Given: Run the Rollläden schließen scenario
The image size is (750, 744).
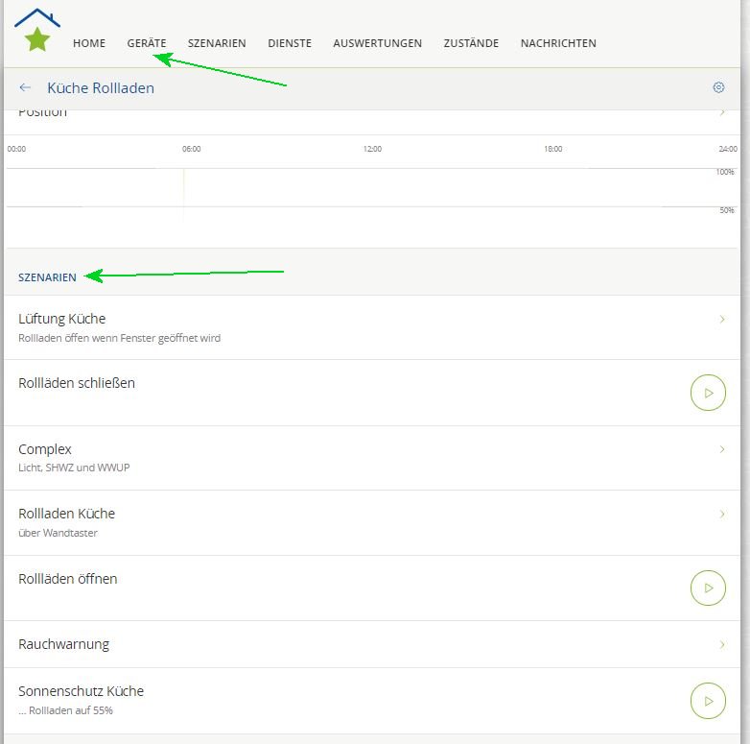Looking at the screenshot, I should pos(708,393).
